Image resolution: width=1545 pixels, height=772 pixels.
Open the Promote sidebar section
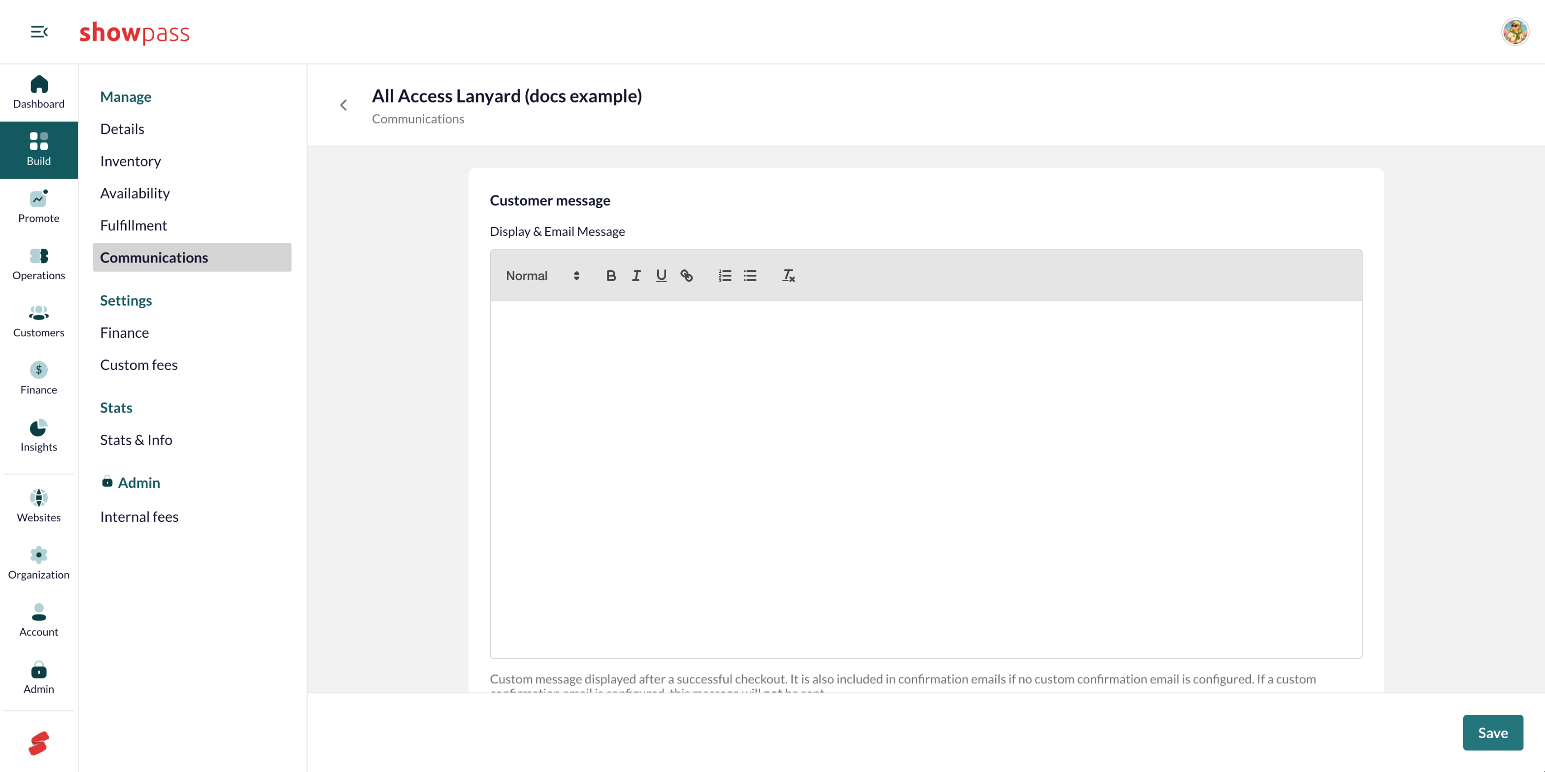click(x=39, y=207)
